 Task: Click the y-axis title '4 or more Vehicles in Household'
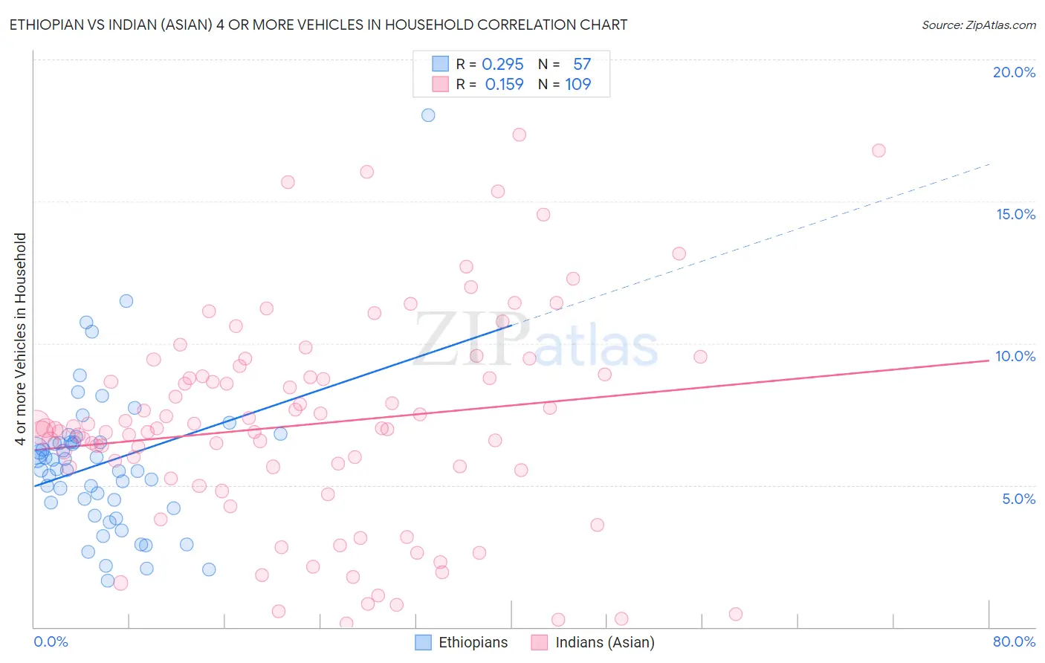click(20, 339)
